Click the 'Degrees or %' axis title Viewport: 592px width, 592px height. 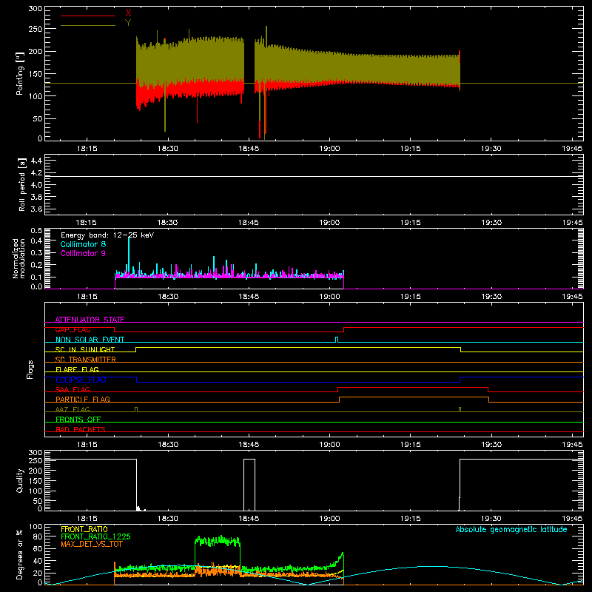click(x=20, y=555)
